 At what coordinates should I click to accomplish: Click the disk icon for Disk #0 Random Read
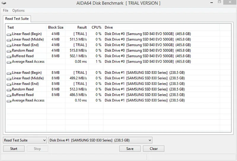(x=9, y=51)
